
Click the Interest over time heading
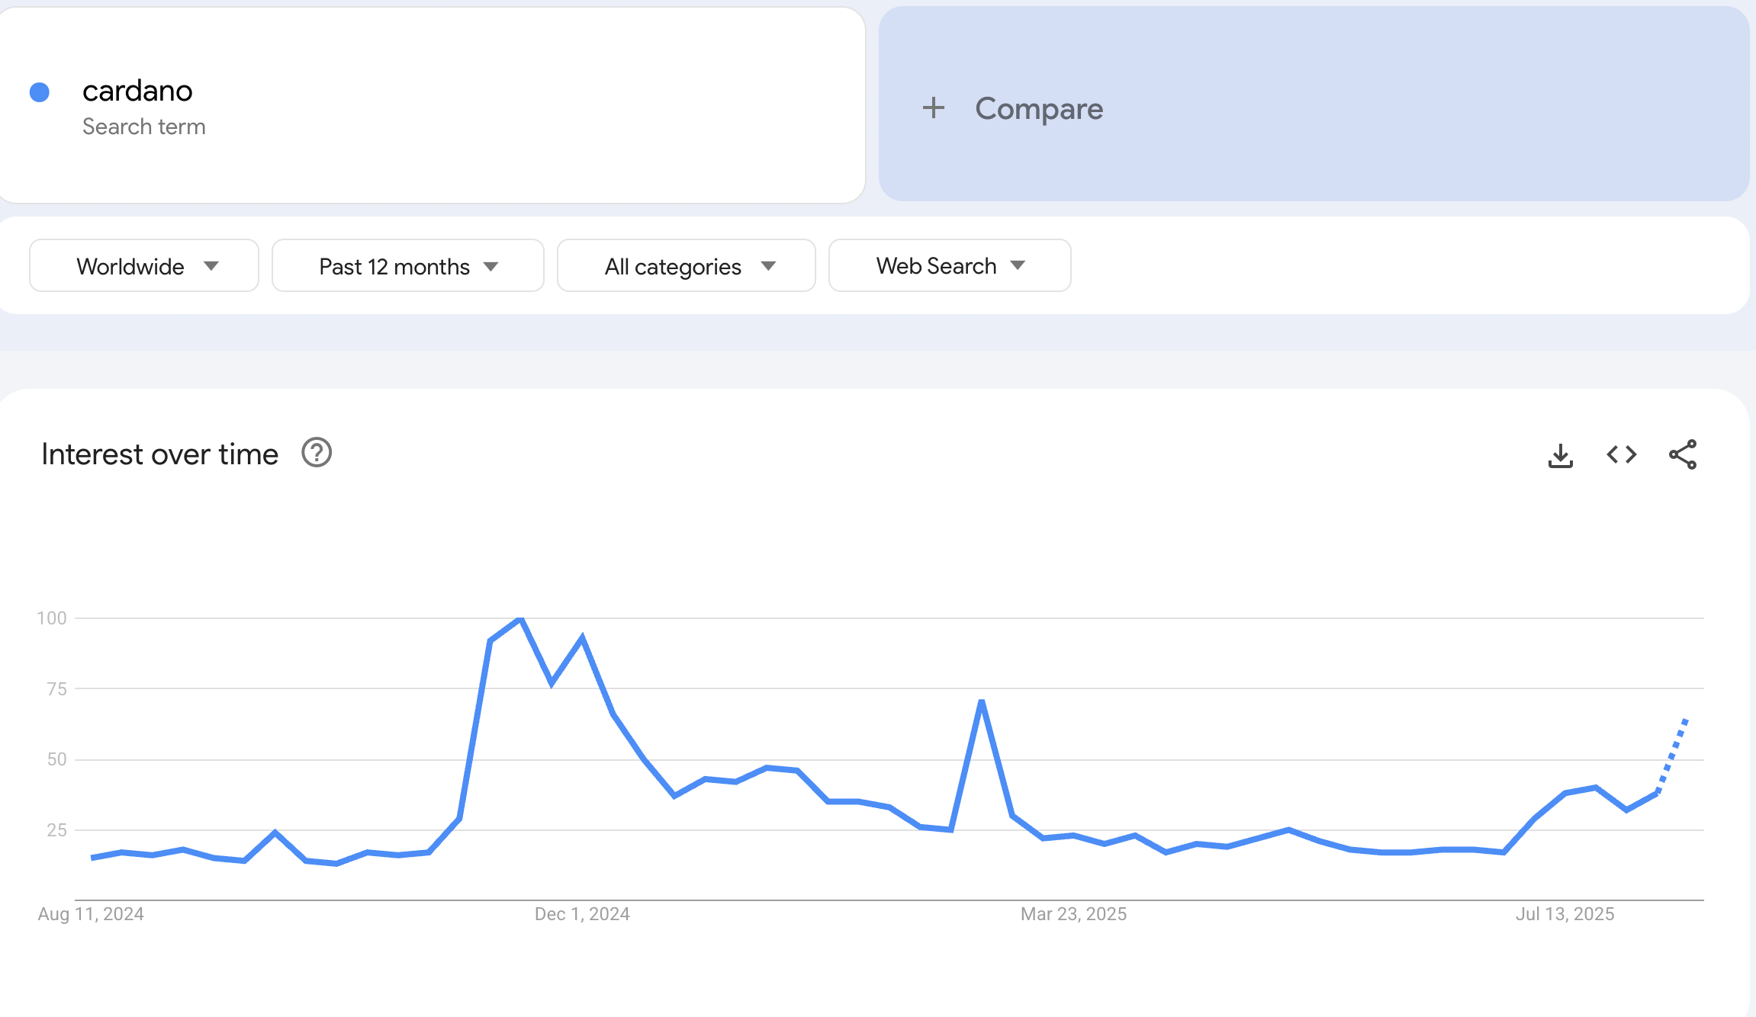pyautogui.click(x=160, y=453)
